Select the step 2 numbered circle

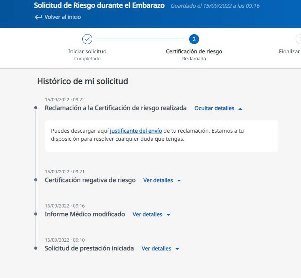194,39
